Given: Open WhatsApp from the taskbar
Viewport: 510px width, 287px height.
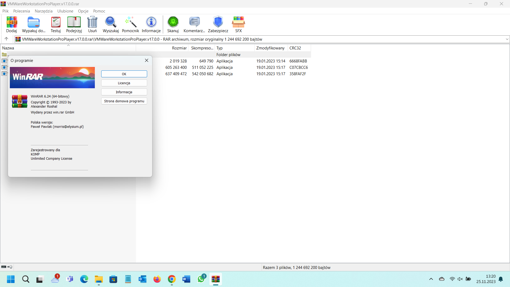Looking at the screenshot, I should tap(201, 279).
